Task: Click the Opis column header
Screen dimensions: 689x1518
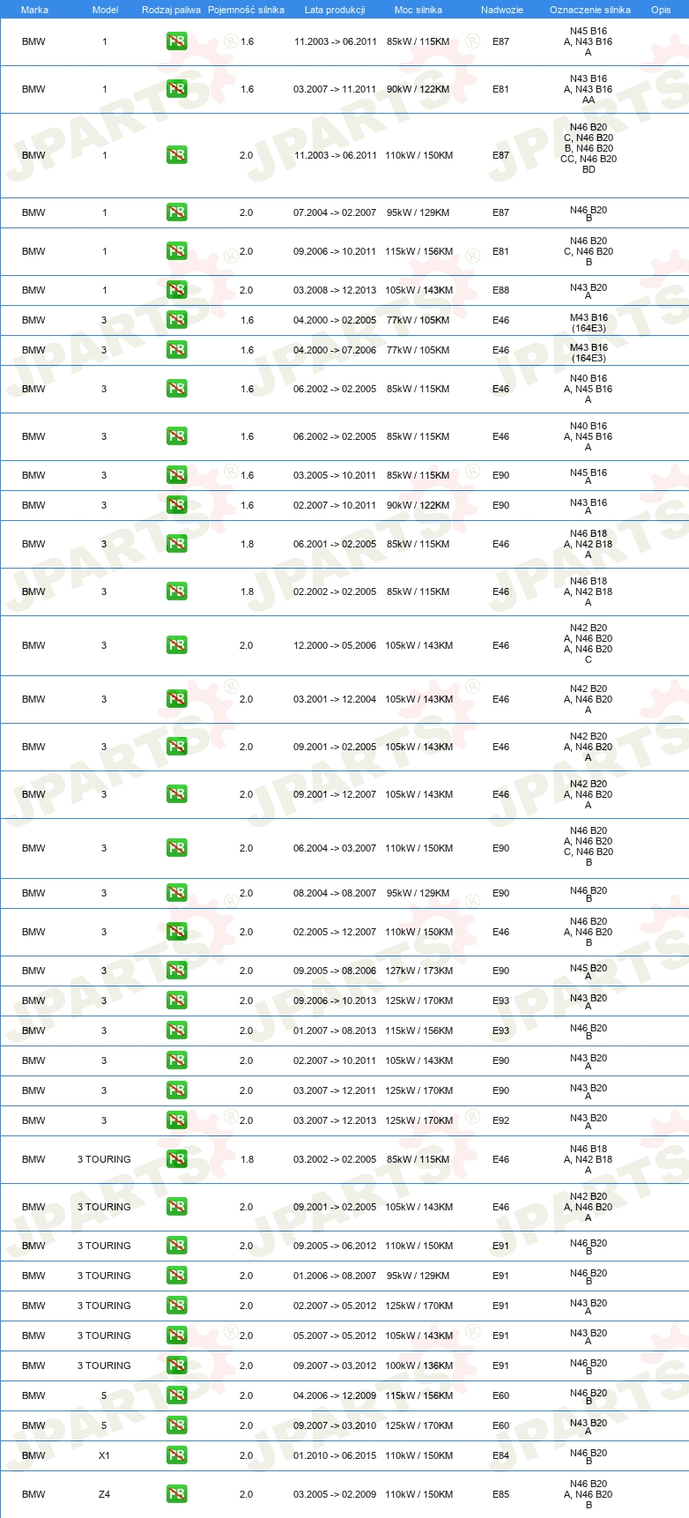Action: (661, 10)
